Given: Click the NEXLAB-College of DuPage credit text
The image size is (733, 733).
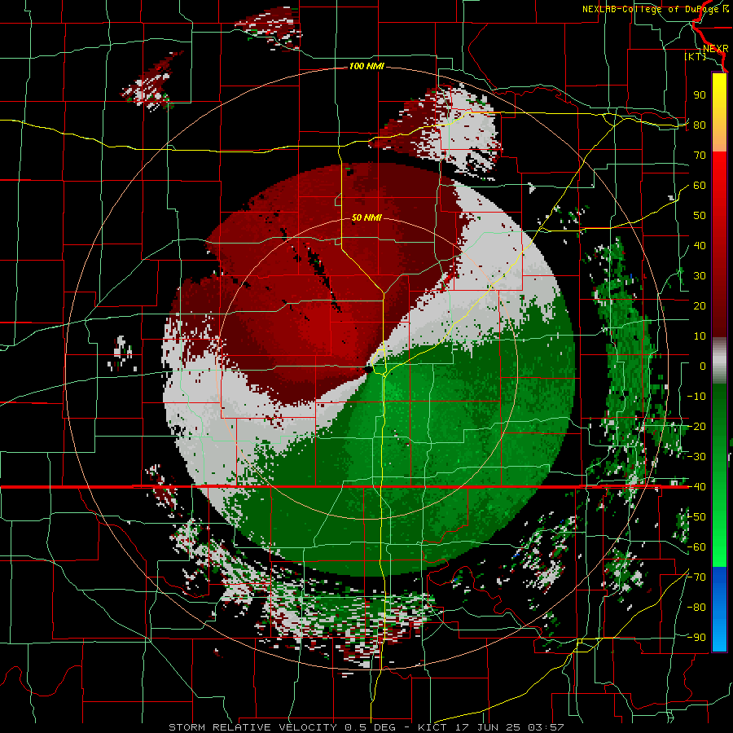Looking at the screenshot, I should click(x=655, y=9).
